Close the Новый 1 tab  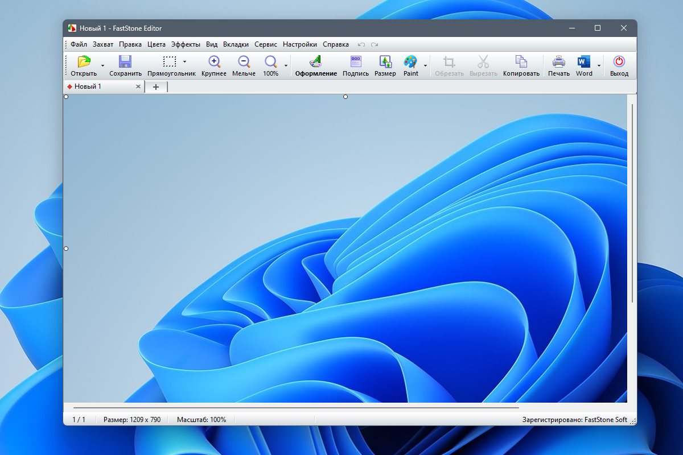tap(138, 86)
